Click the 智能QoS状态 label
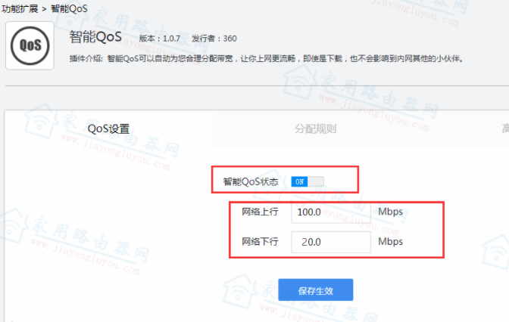Screen dimensions: 509x322 (251, 182)
